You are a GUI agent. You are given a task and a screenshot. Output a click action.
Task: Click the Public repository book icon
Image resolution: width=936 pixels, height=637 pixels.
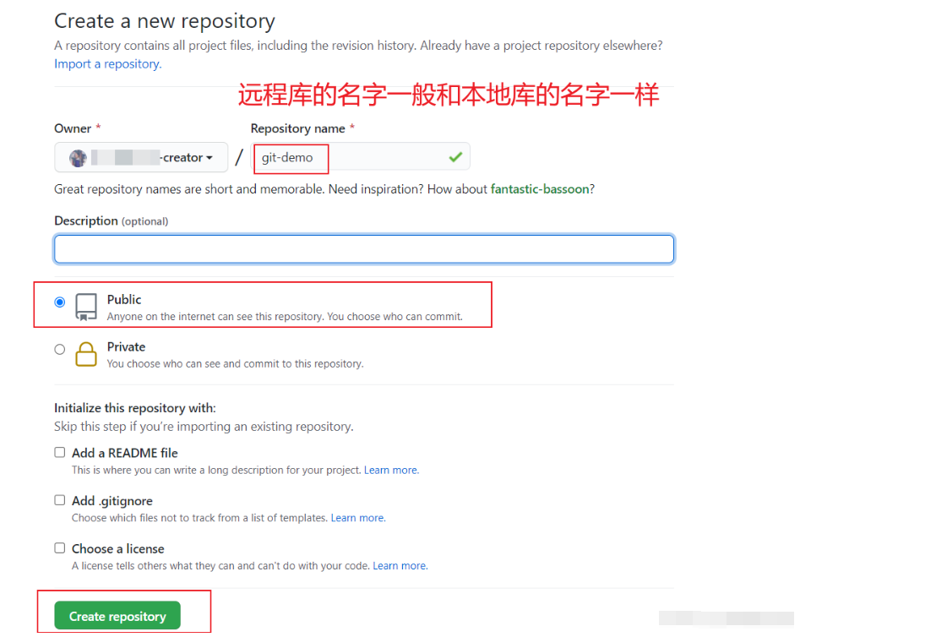coord(86,307)
